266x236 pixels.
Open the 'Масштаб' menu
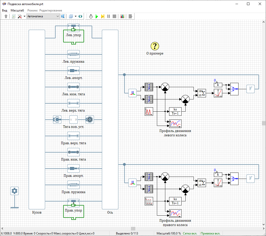click(x=17, y=10)
